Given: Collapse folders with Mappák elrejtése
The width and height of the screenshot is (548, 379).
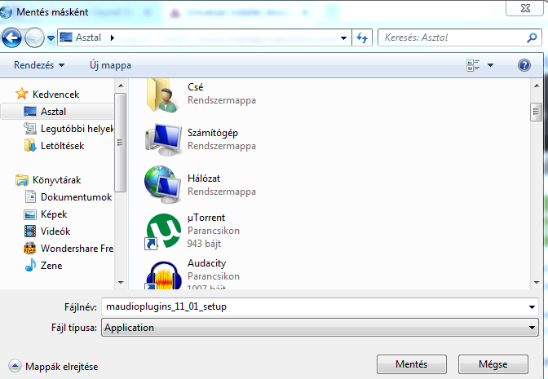Looking at the screenshot, I should (54, 367).
